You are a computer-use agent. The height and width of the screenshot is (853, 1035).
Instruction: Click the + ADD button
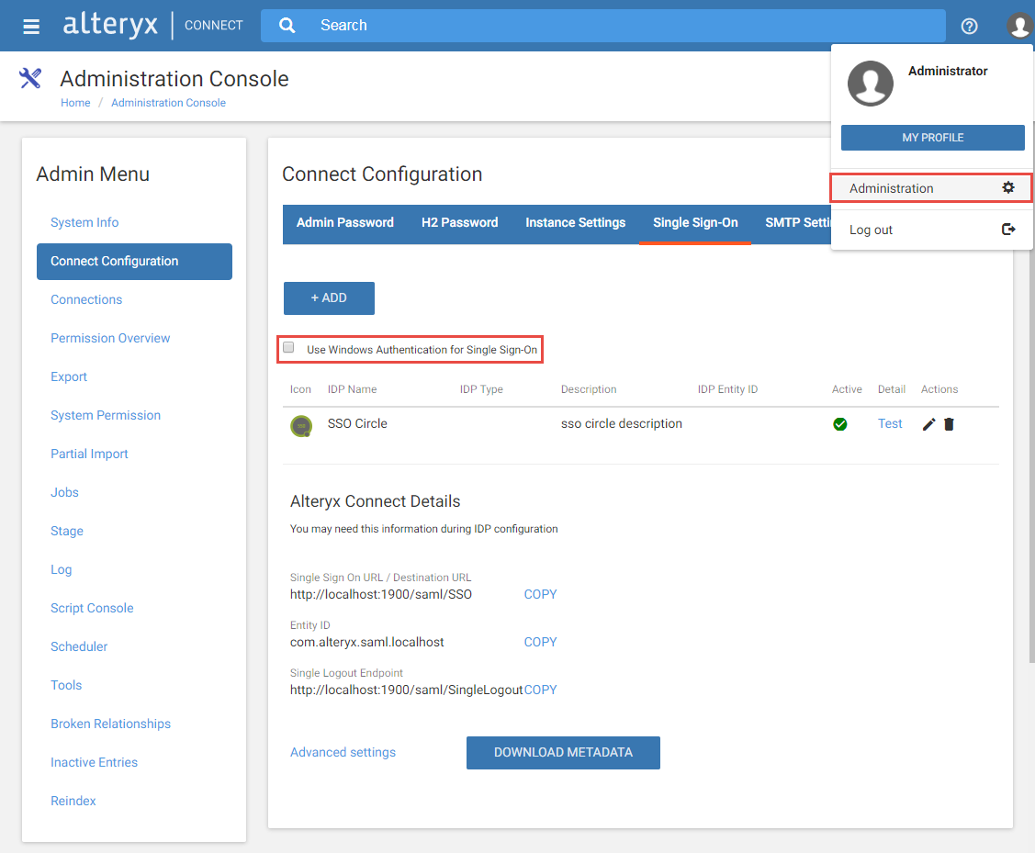[x=329, y=298]
